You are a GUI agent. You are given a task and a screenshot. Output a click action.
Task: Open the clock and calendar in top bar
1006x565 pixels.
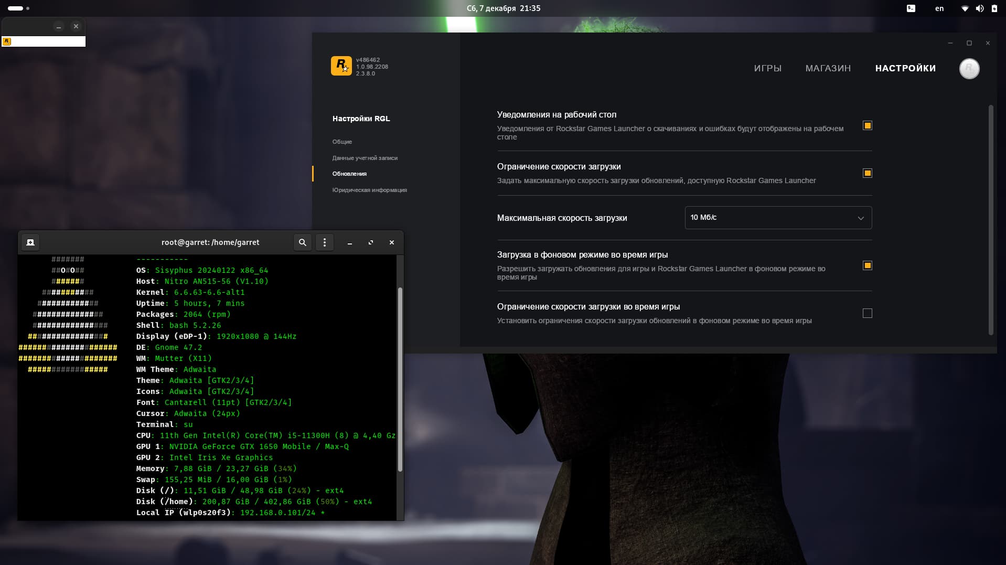pyautogui.click(x=503, y=8)
